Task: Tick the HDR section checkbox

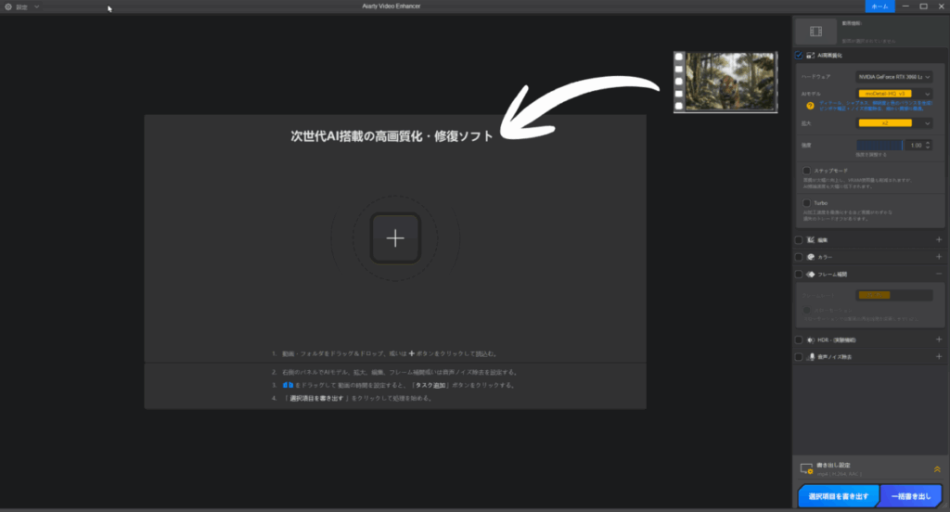Action: click(x=799, y=339)
